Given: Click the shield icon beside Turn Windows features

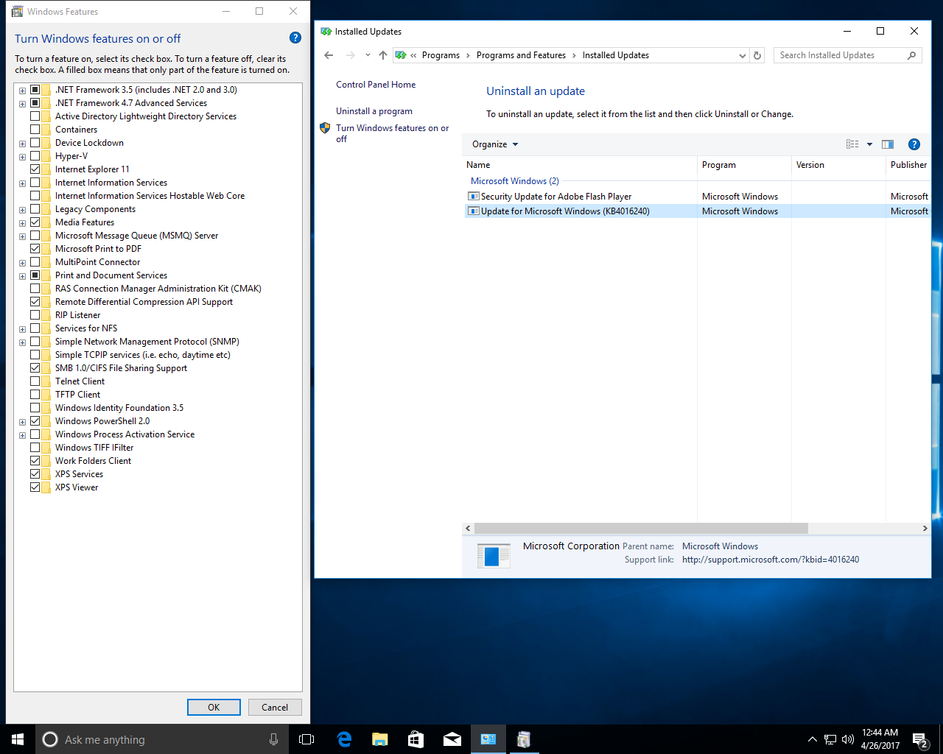Looking at the screenshot, I should pyautogui.click(x=325, y=128).
